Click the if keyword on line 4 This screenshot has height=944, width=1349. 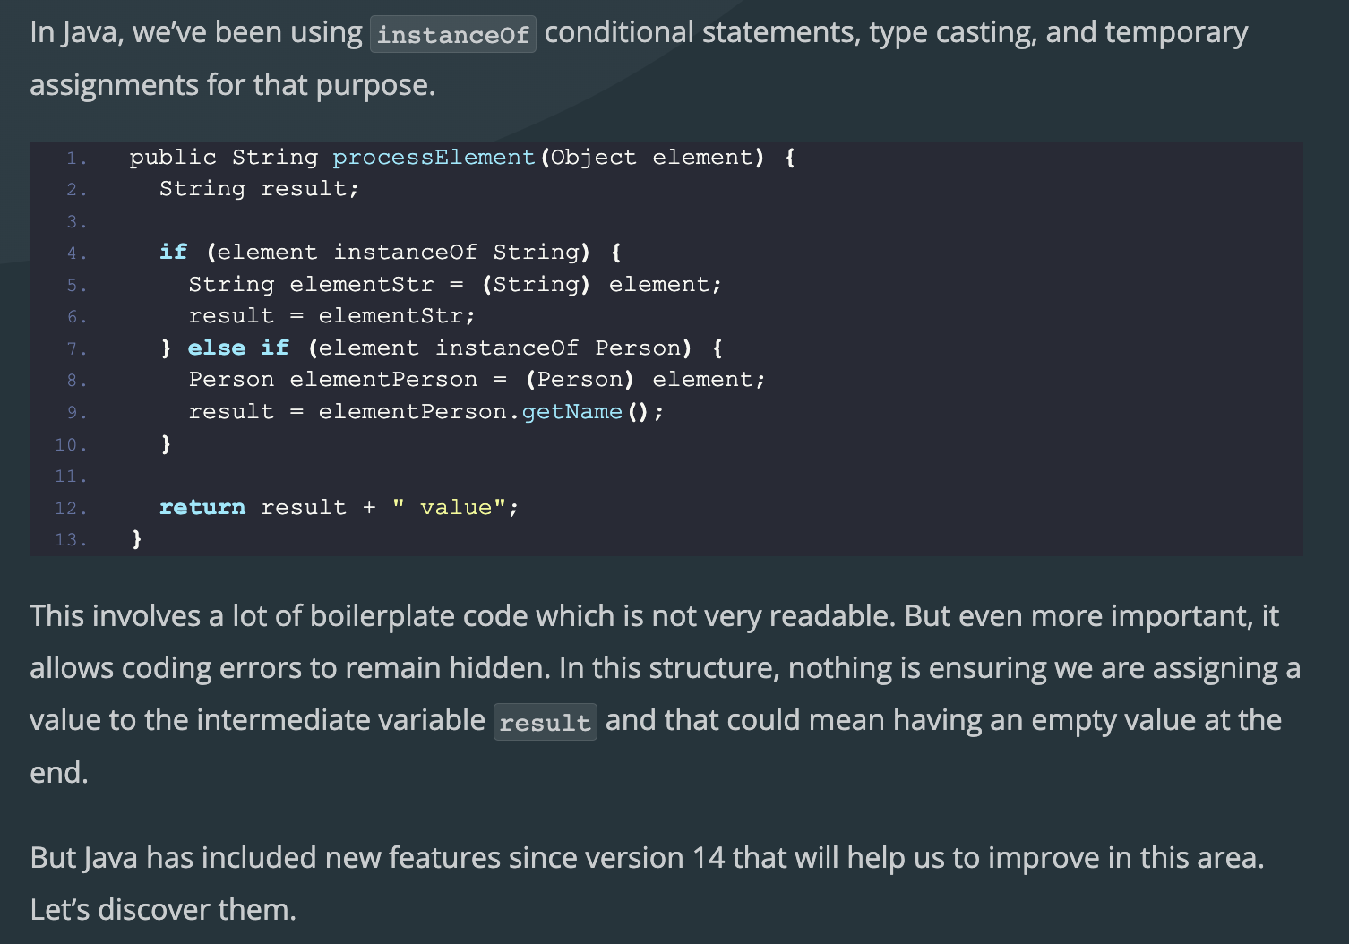point(174,253)
